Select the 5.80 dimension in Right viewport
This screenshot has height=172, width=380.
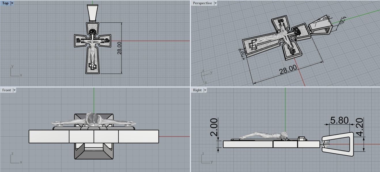339,121
